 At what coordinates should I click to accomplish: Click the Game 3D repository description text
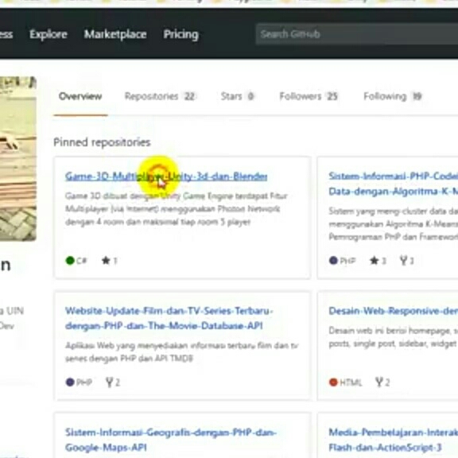click(177, 209)
